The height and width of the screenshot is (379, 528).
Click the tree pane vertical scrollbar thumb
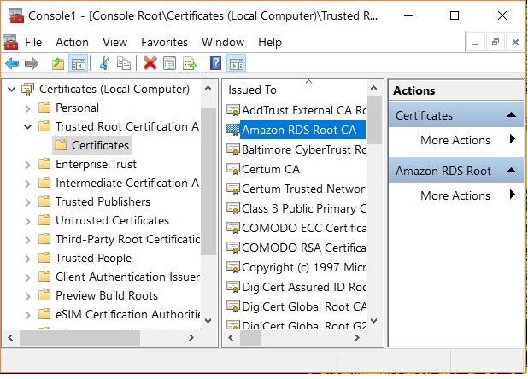(208, 181)
